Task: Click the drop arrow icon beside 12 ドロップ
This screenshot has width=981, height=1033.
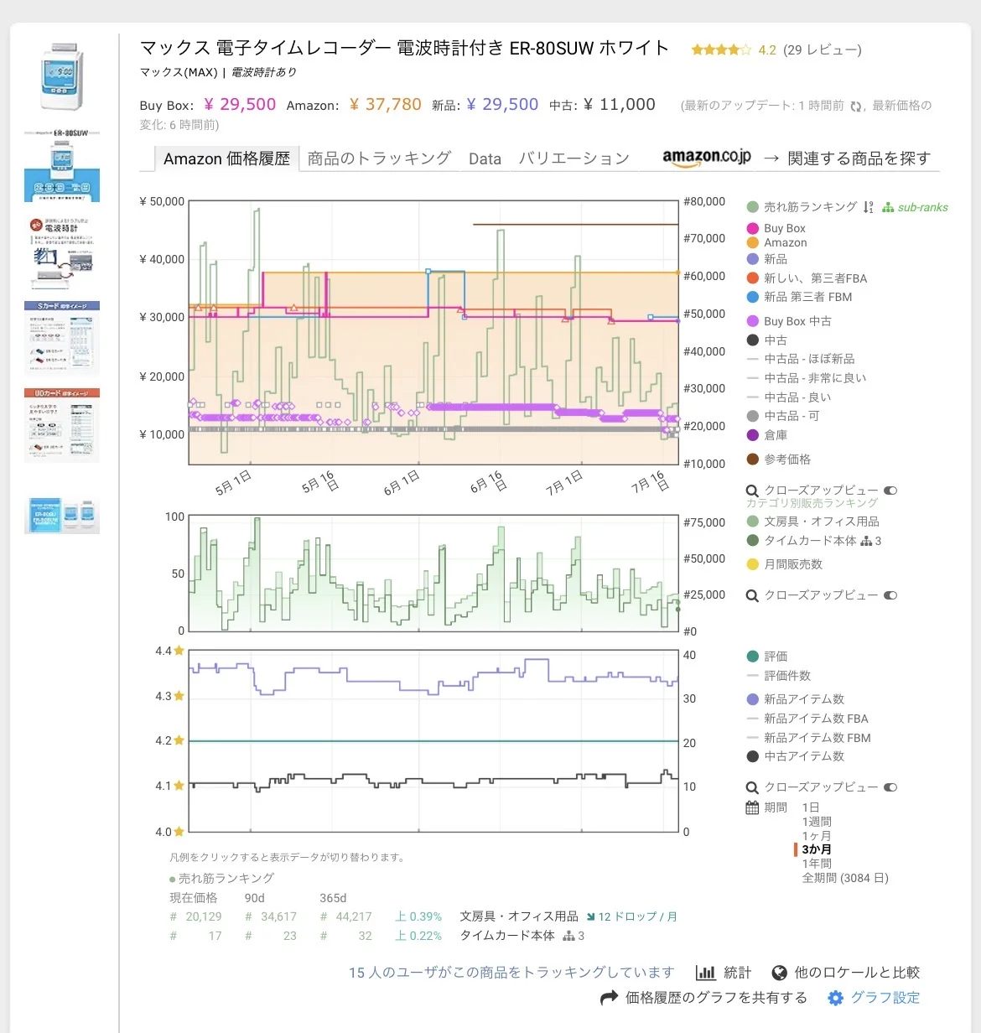Action: click(x=590, y=916)
